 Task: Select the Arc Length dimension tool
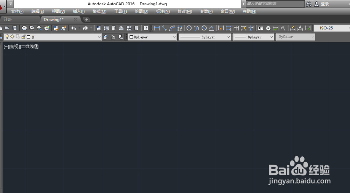(172, 28)
